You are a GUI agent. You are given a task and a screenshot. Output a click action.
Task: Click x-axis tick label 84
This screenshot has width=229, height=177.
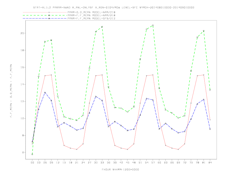click(x=210, y=163)
